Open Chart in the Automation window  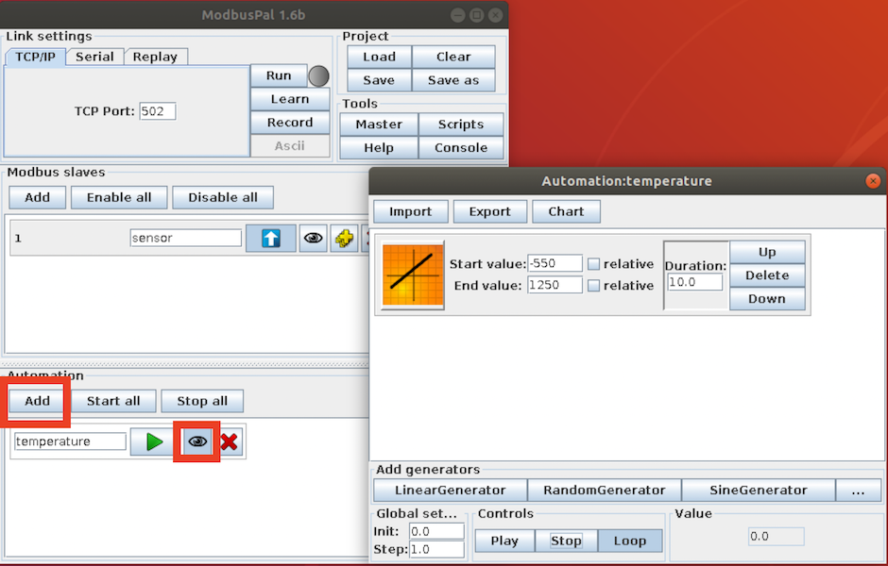tap(566, 211)
